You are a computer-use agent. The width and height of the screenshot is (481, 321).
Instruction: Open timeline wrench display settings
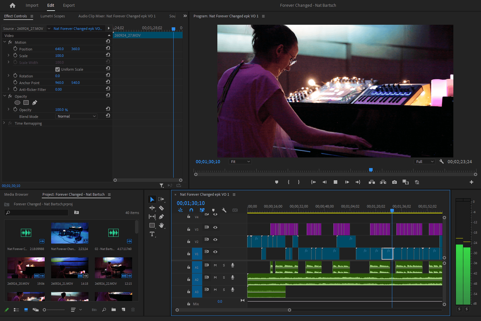224,210
